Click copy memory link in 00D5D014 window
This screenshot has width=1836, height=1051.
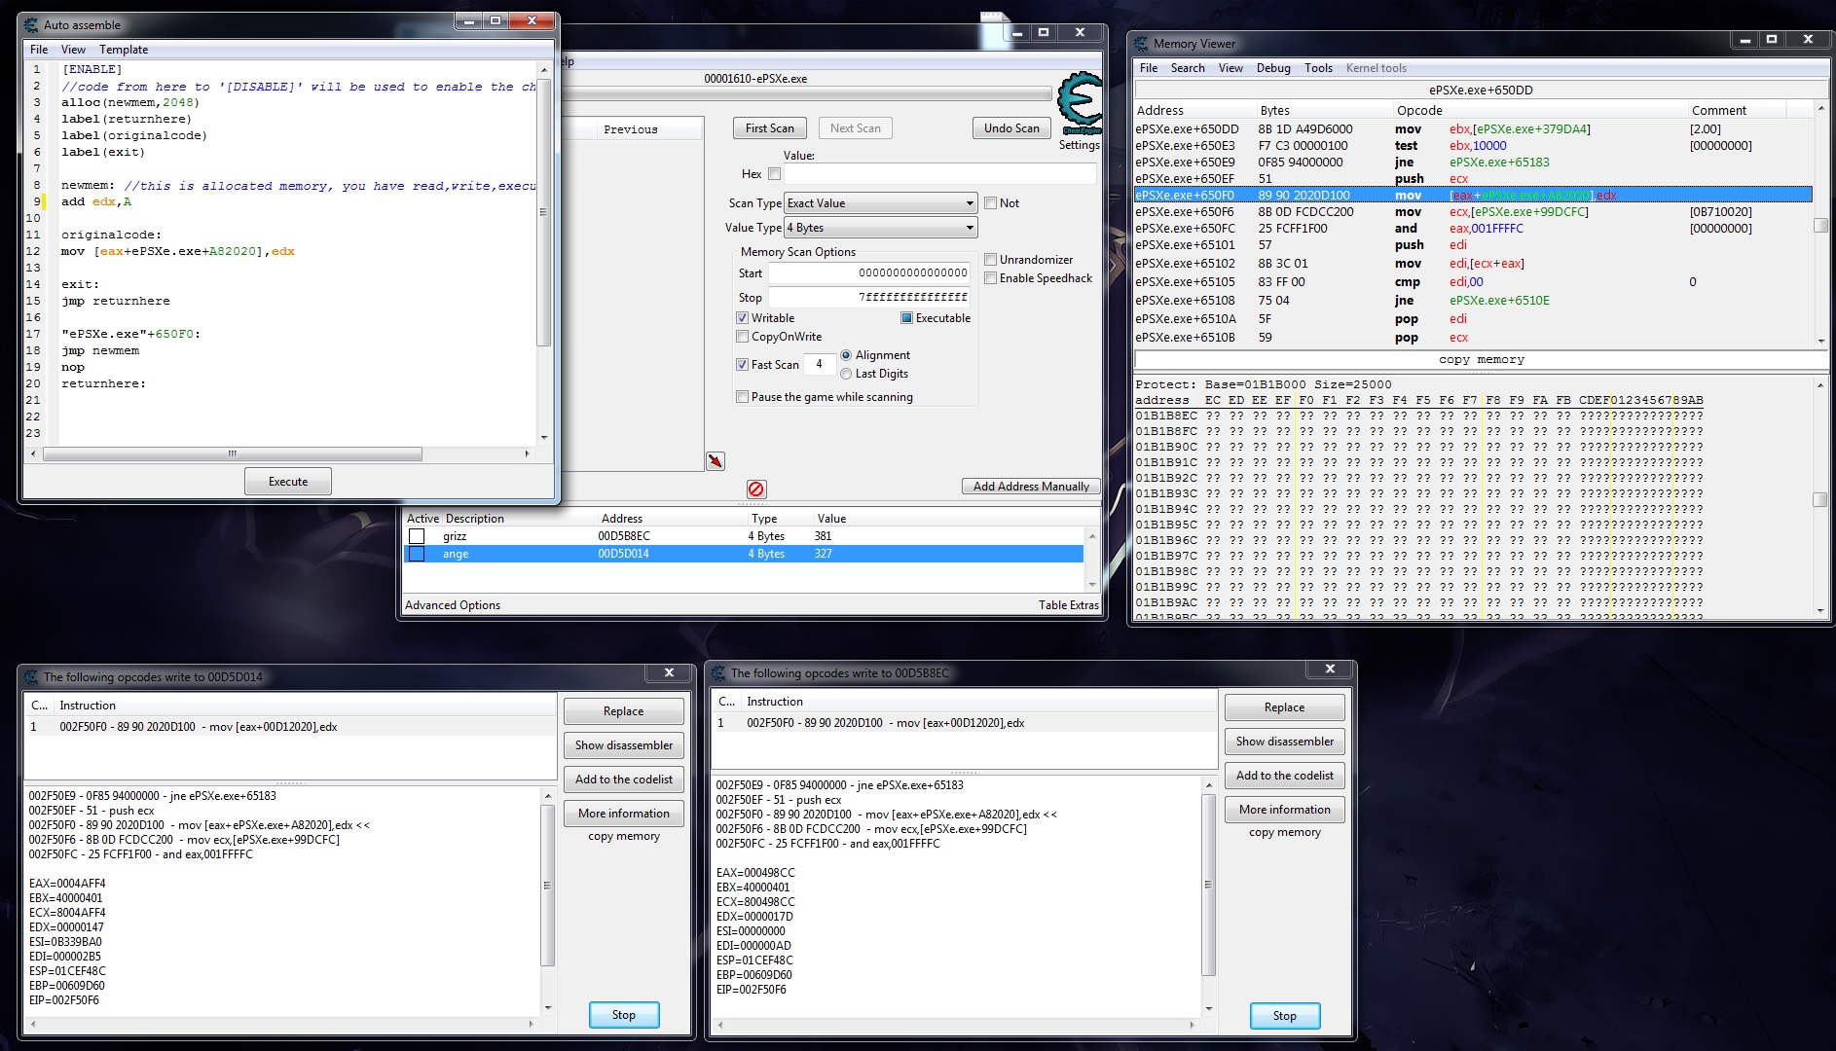click(x=624, y=836)
